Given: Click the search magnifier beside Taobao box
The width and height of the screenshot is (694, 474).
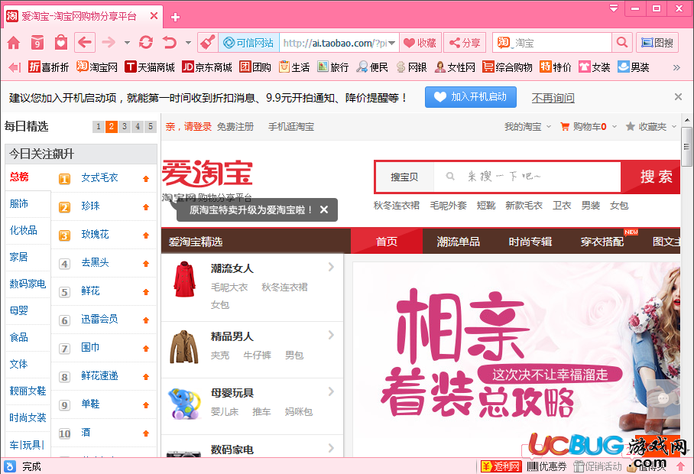Looking at the screenshot, I should 622,43.
